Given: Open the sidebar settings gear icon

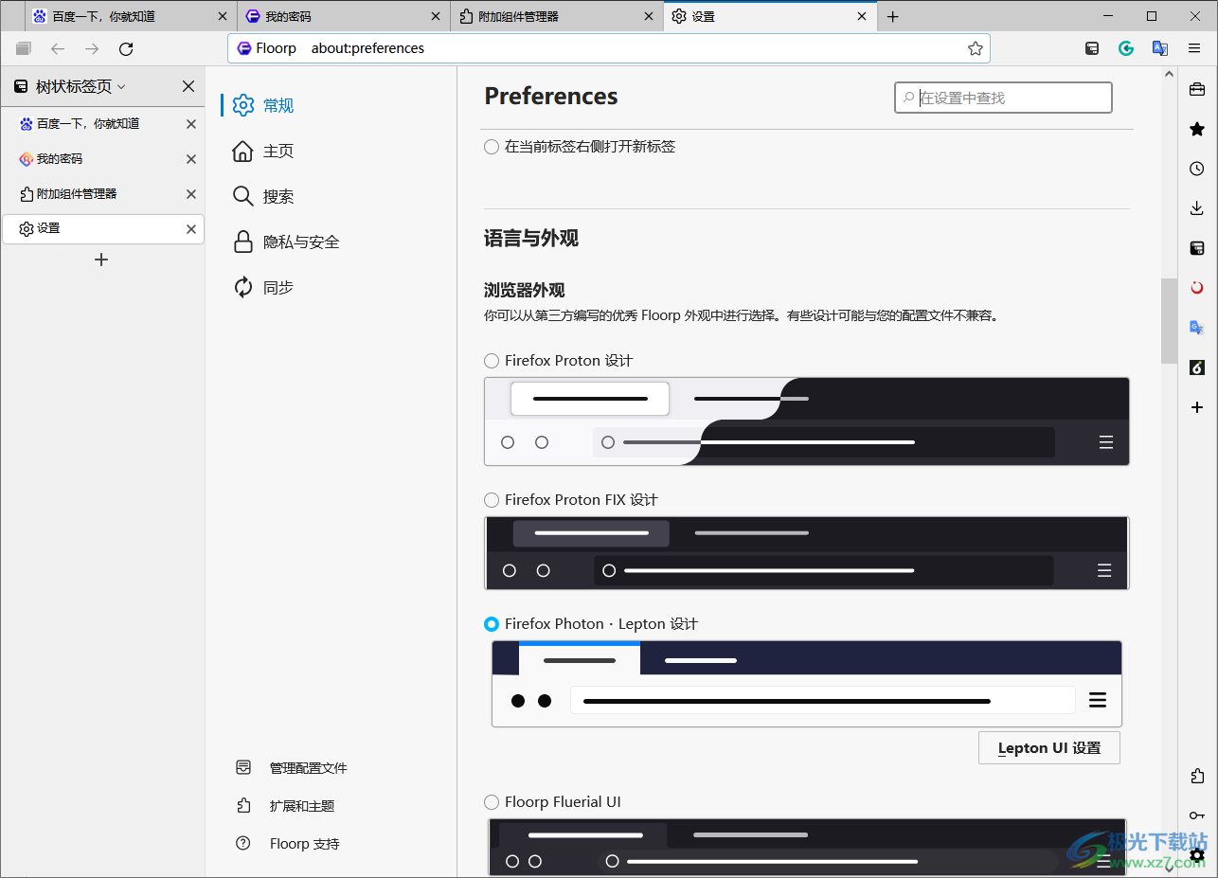Looking at the screenshot, I should [x=1196, y=855].
